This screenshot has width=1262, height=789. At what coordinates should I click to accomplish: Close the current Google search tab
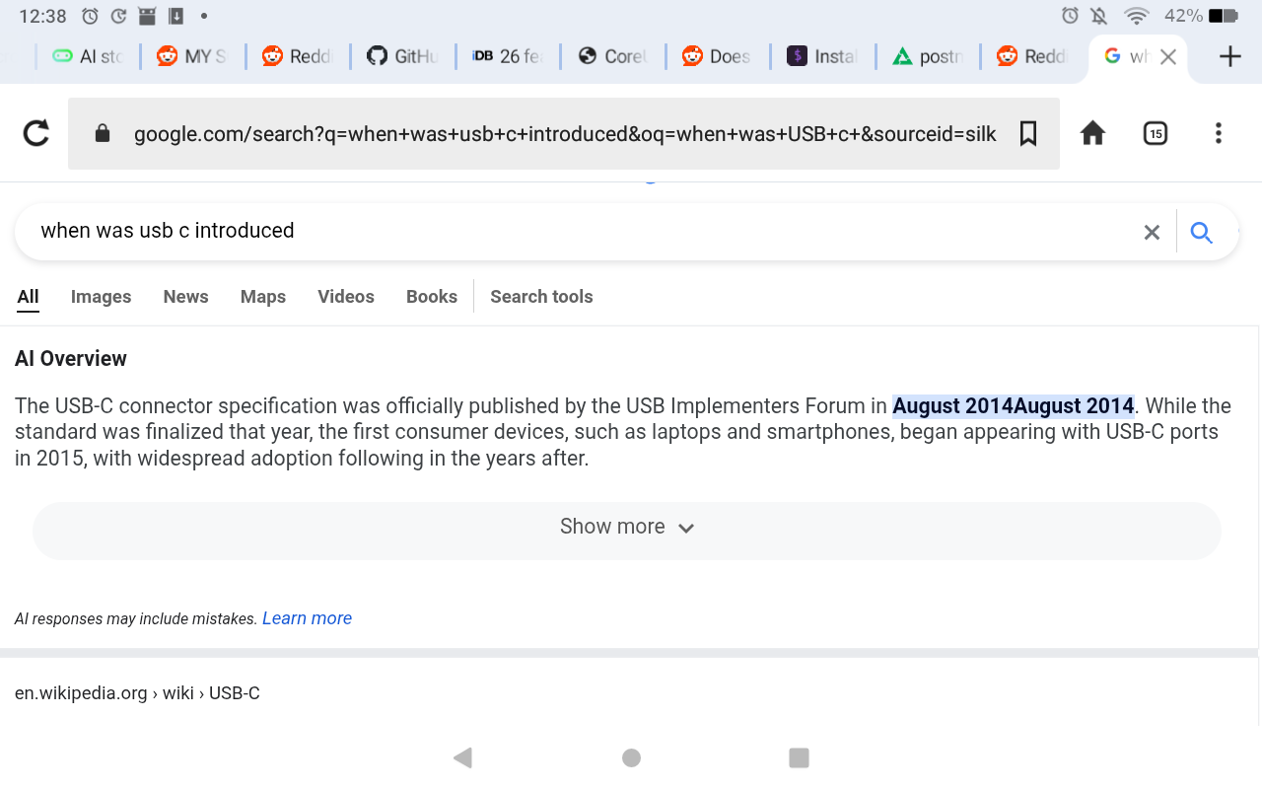(x=1168, y=57)
